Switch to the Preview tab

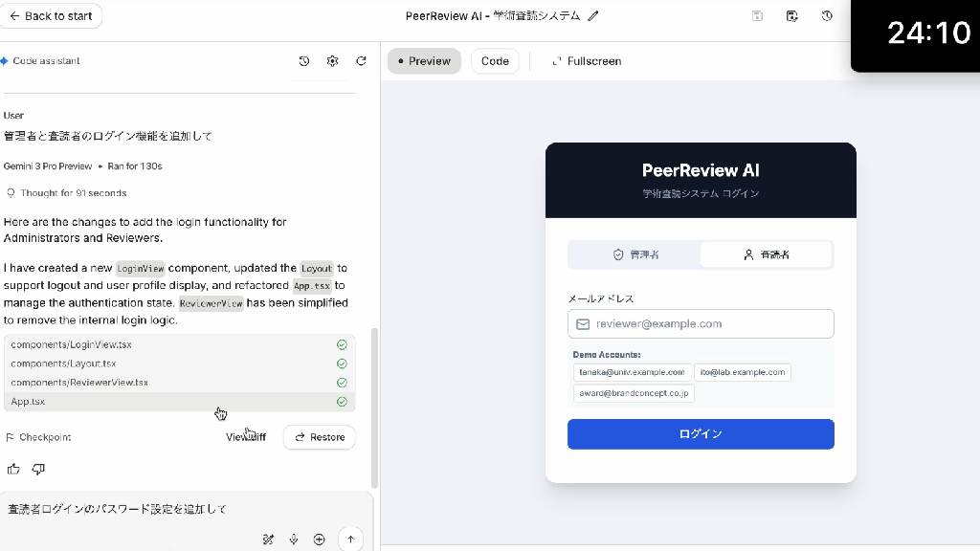pyautogui.click(x=424, y=61)
